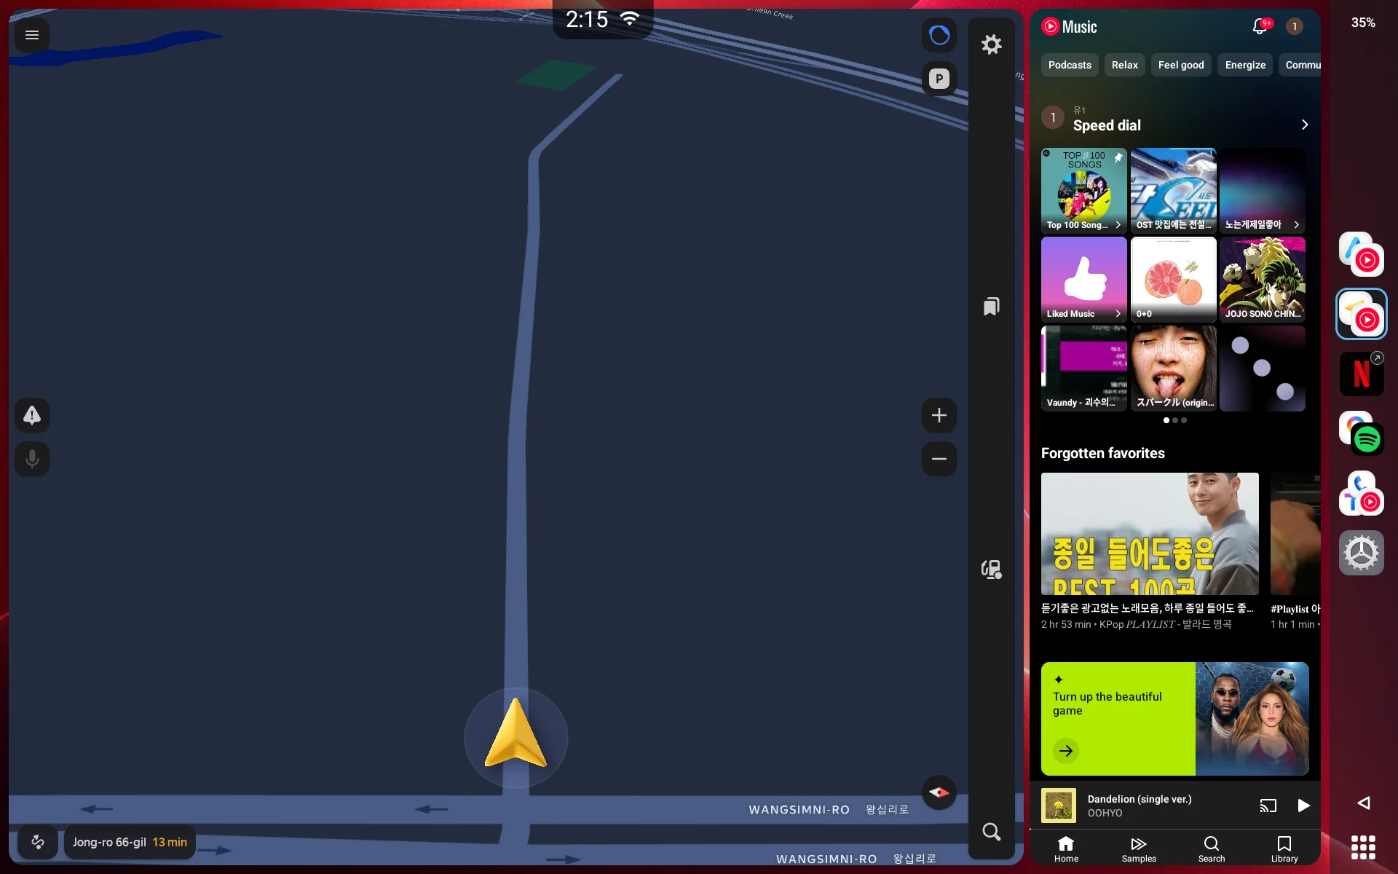Open YouTube Music notifications bell

[1260, 27]
